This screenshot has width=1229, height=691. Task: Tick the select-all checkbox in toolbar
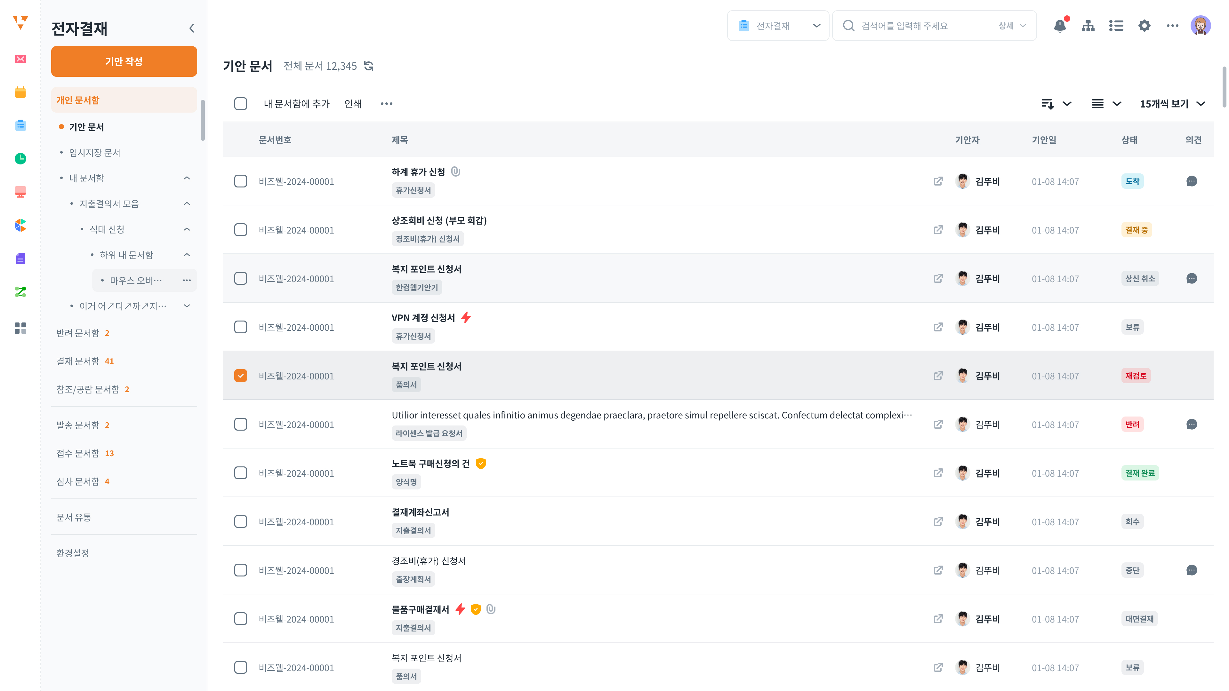pos(240,103)
